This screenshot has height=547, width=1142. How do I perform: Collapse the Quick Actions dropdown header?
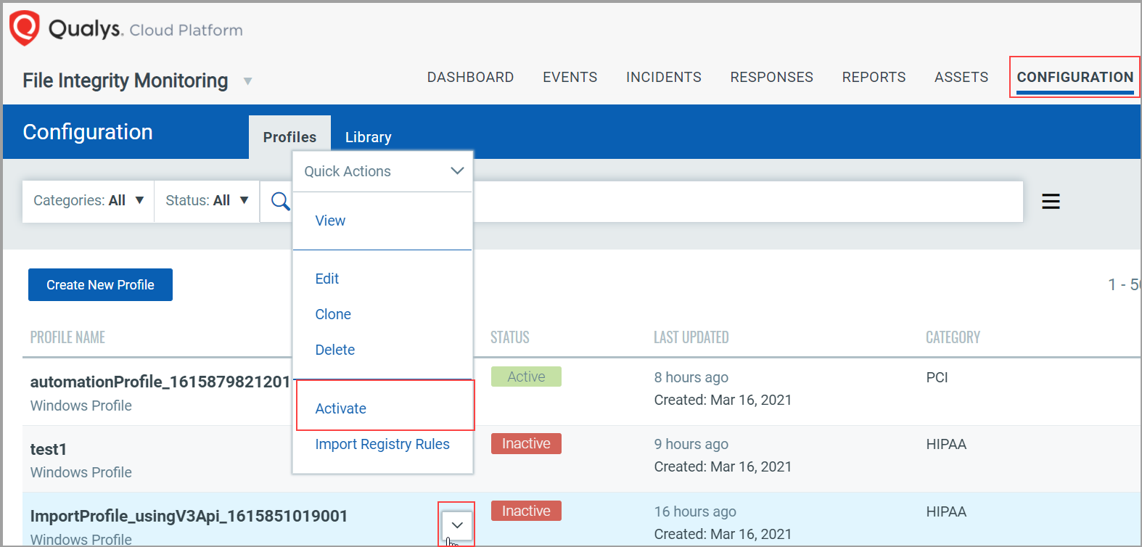tap(383, 171)
